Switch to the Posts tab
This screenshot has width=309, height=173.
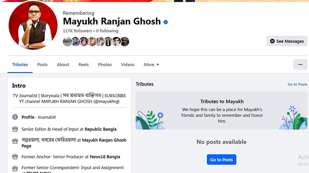[x=42, y=65]
